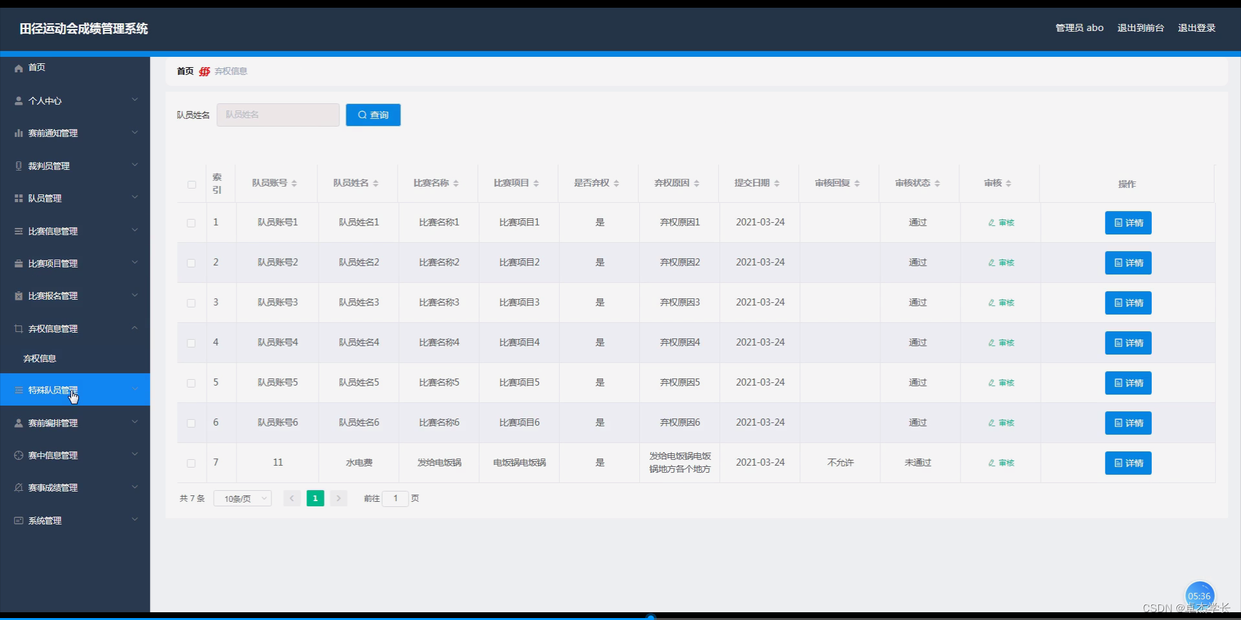Click the 查询 search button
Viewport: 1241px width, 620px height.
pos(373,115)
